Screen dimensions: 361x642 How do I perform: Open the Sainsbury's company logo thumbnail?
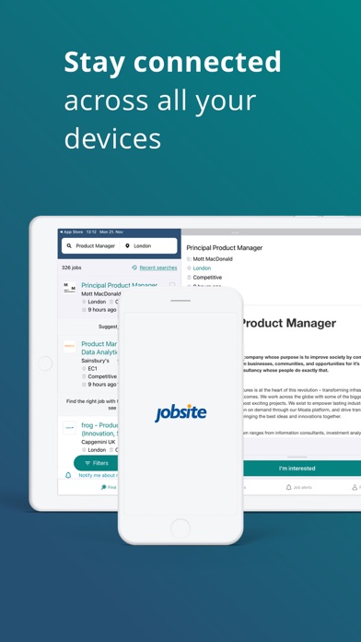tap(69, 347)
